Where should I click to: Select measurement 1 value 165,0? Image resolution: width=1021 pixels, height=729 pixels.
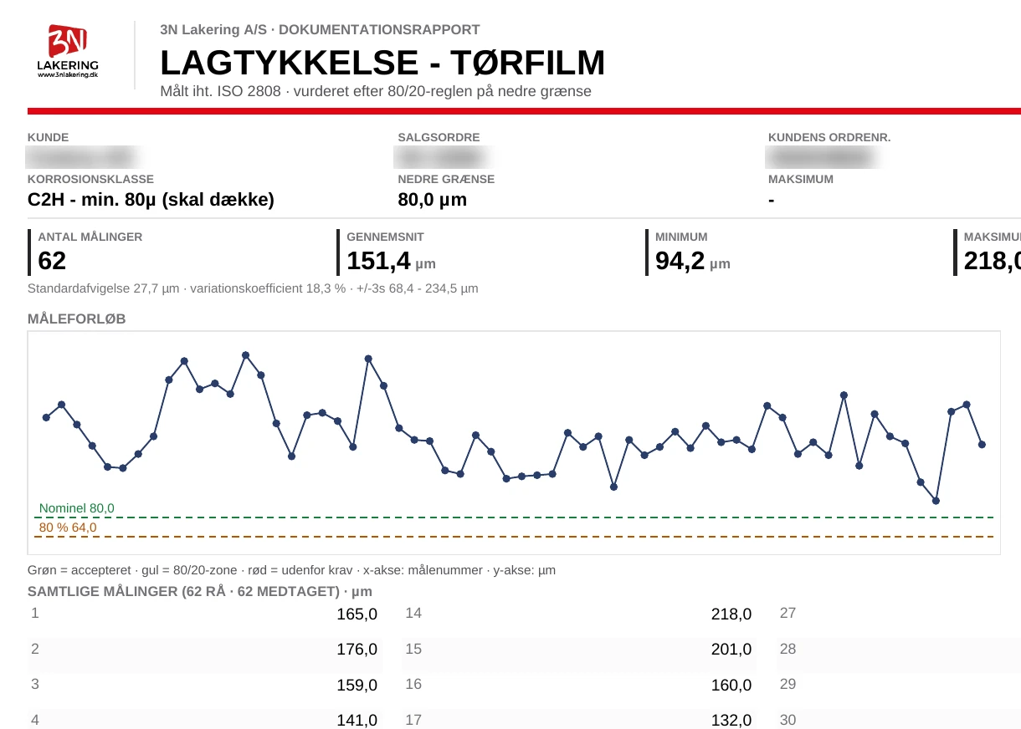pyautogui.click(x=357, y=614)
